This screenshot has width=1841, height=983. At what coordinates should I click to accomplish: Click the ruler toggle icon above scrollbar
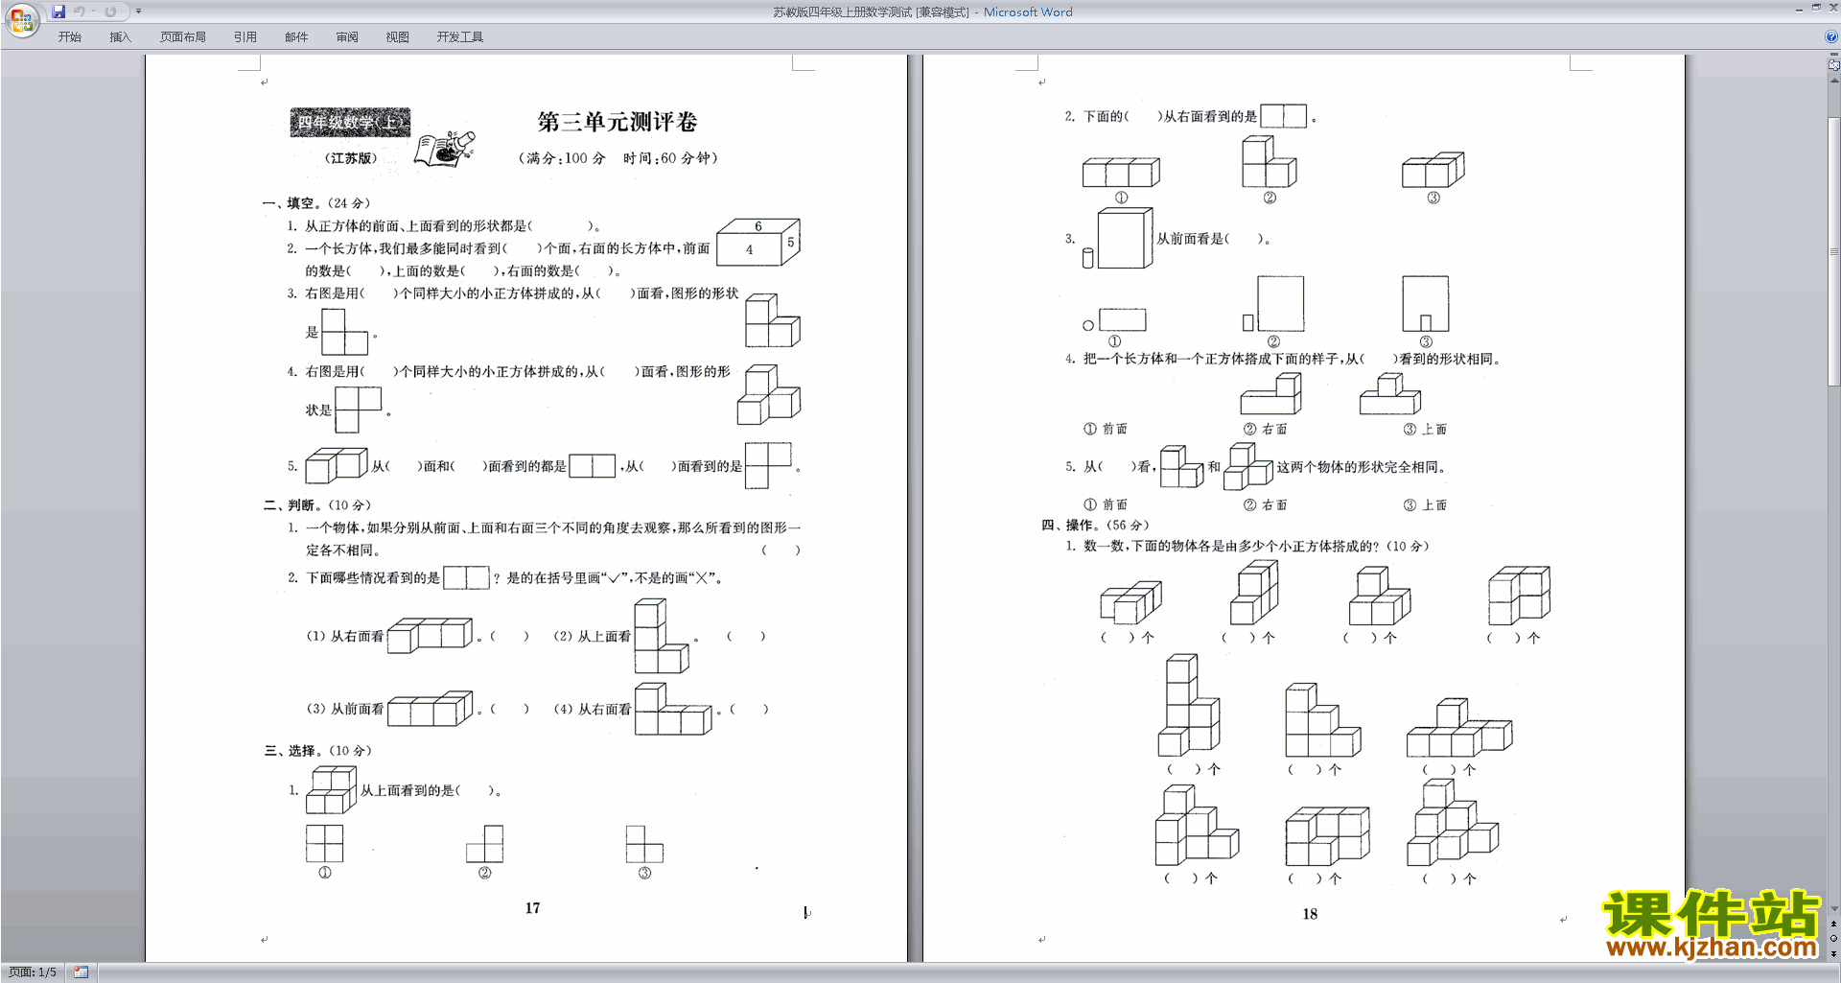[x=1834, y=65]
